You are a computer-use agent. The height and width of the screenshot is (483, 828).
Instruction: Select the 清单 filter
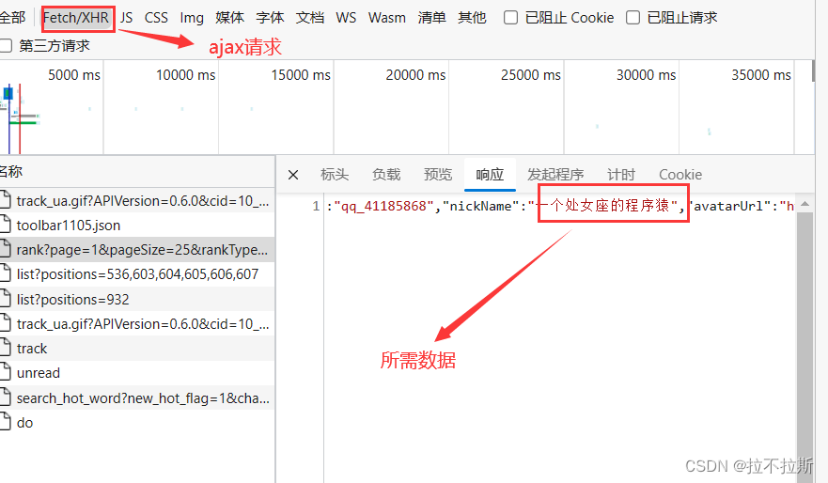431,18
